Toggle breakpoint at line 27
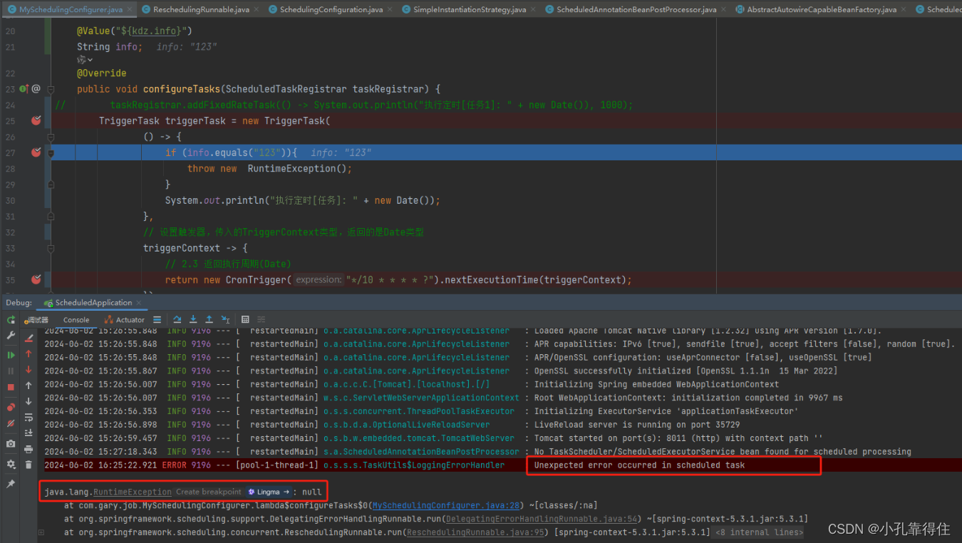Viewport: 962px width, 543px height. (x=36, y=152)
